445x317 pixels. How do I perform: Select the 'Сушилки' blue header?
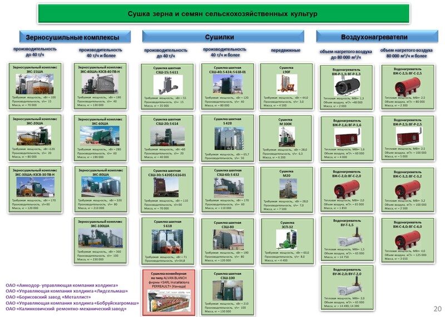tap(223, 37)
